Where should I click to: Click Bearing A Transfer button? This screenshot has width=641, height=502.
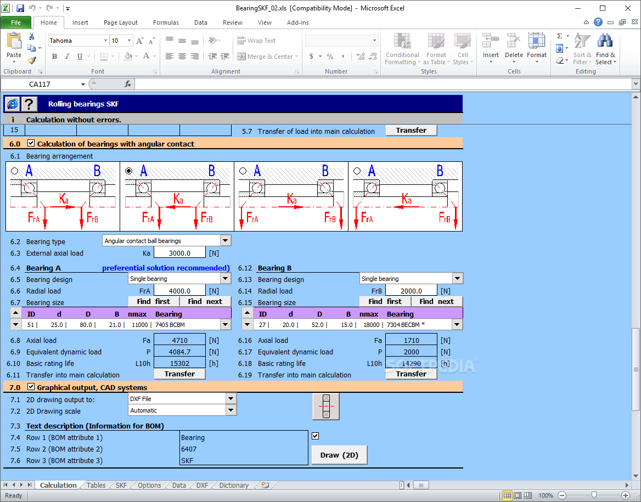179,374
